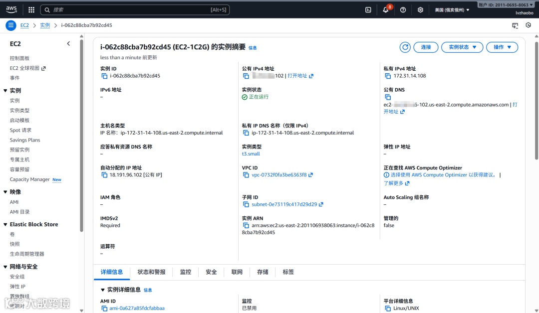Switch to the 安全 tab

click(211, 272)
